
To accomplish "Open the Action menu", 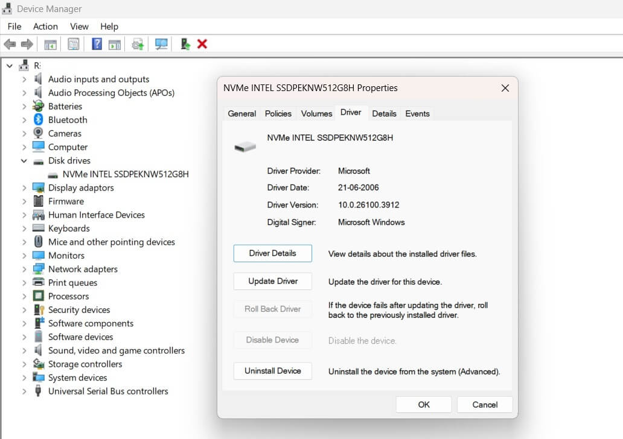I will [45, 27].
